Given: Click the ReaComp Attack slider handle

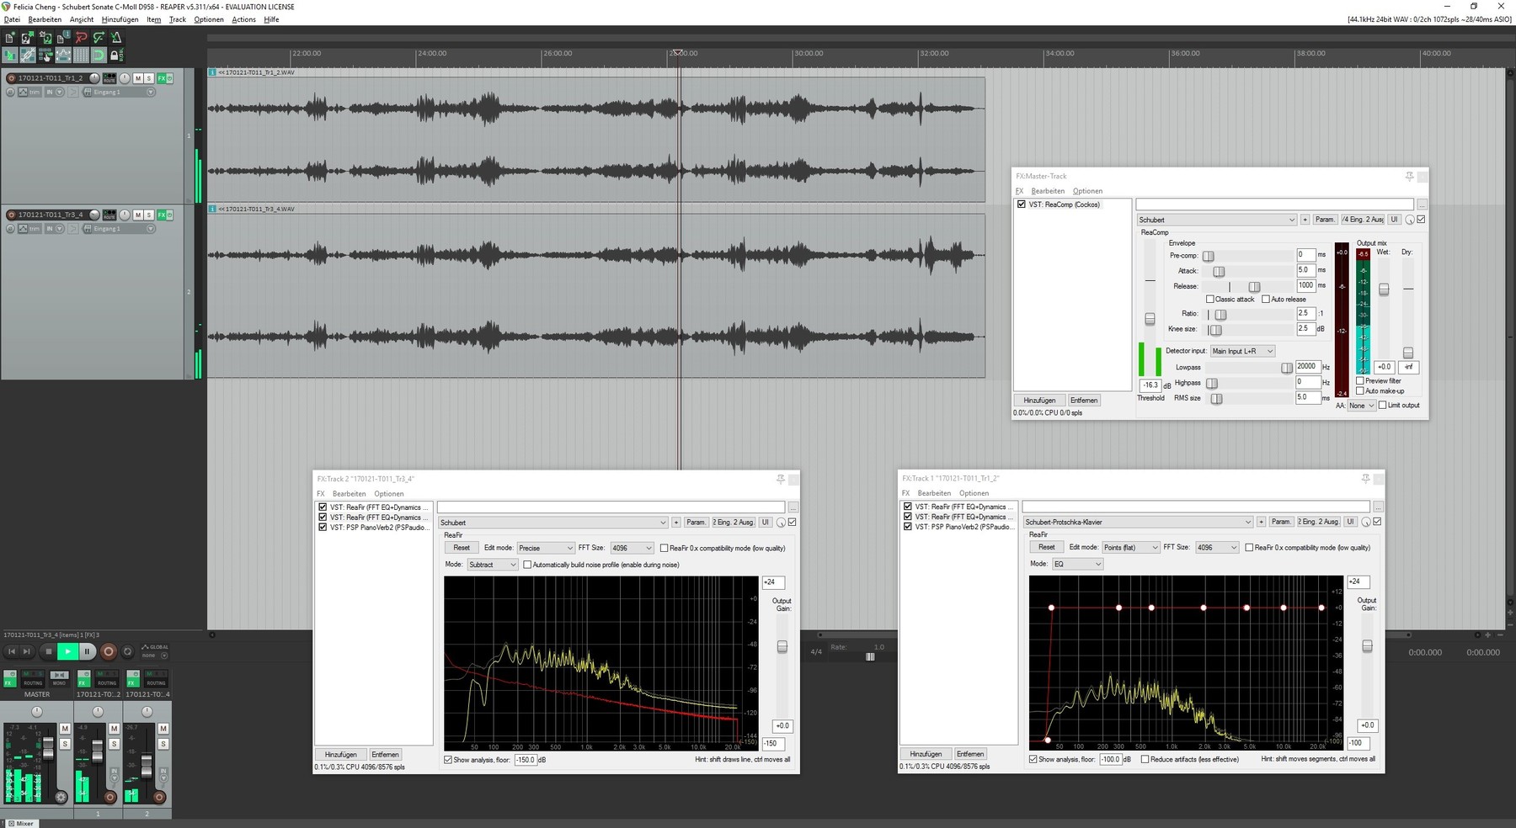Looking at the screenshot, I should click(1219, 271).
